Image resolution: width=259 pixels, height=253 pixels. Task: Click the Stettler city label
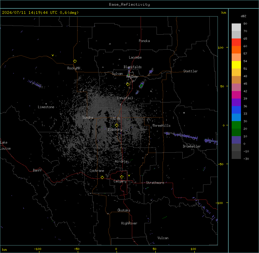190,71
